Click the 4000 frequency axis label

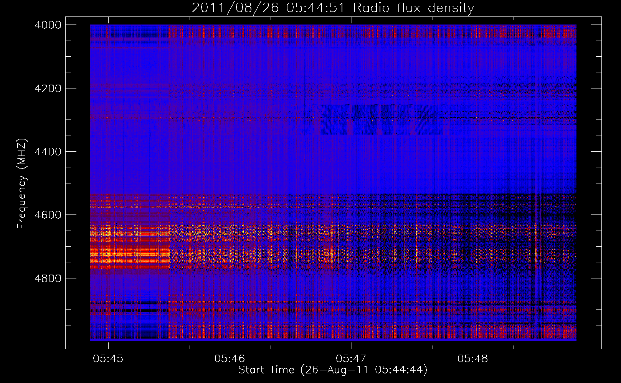point(48,25)
